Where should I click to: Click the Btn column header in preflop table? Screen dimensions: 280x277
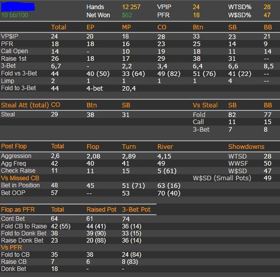(198, 27)
